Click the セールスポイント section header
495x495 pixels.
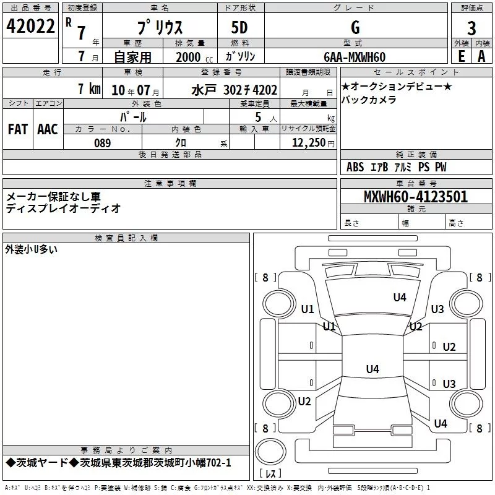416,72
